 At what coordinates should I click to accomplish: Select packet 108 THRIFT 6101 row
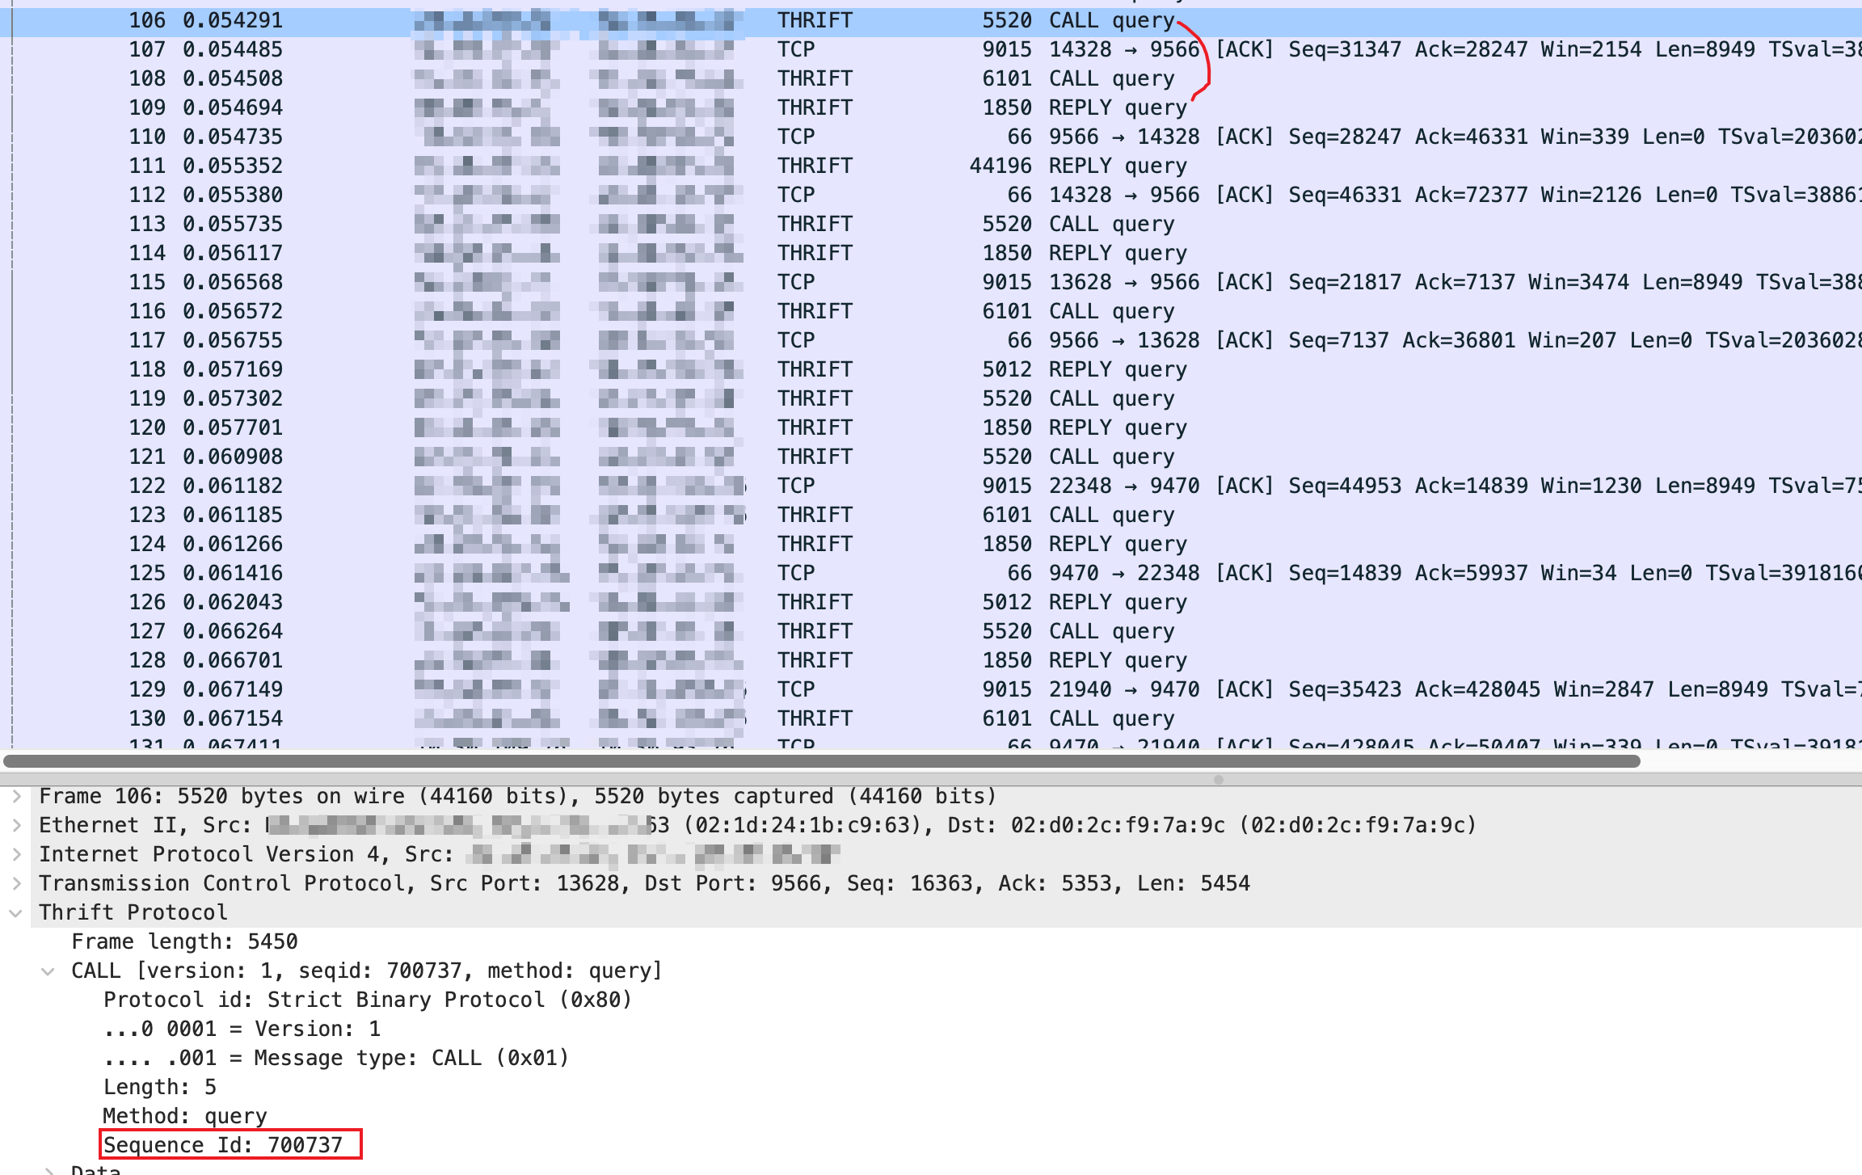click(x=931, y=78)
